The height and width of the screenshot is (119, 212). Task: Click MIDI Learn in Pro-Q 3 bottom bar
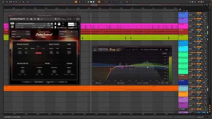coord(98,83)
